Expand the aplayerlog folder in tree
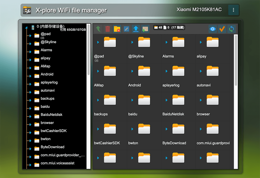The height and width of the screenshot is (178, 260). point(30,84)
